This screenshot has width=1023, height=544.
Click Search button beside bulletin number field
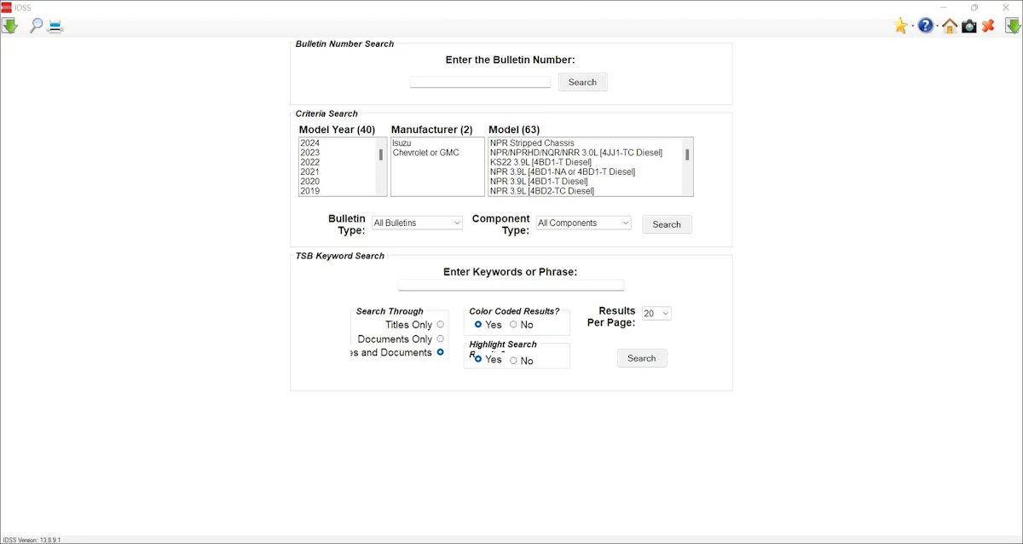(582, 82)
